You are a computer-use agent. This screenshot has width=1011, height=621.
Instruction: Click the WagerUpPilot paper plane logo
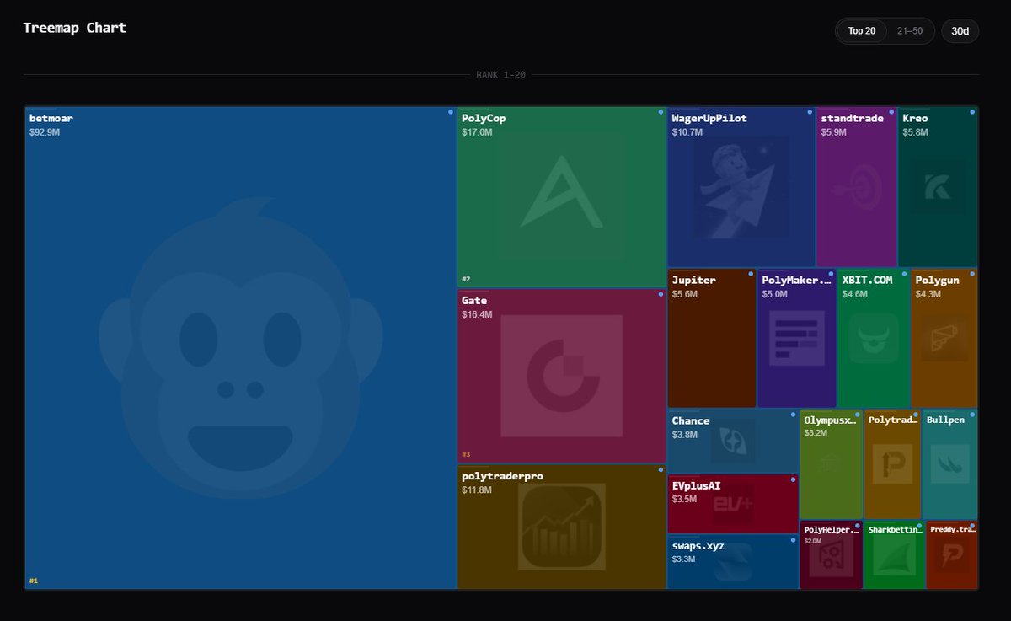741,187
